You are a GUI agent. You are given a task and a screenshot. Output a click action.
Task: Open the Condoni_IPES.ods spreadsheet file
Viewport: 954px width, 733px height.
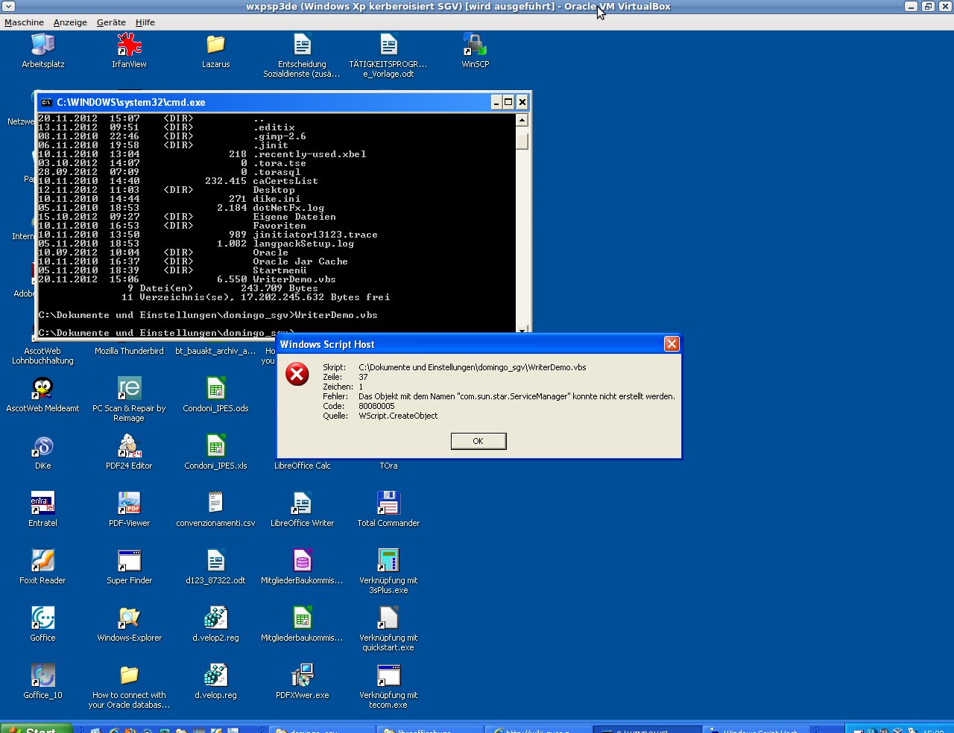coord(215,390)
